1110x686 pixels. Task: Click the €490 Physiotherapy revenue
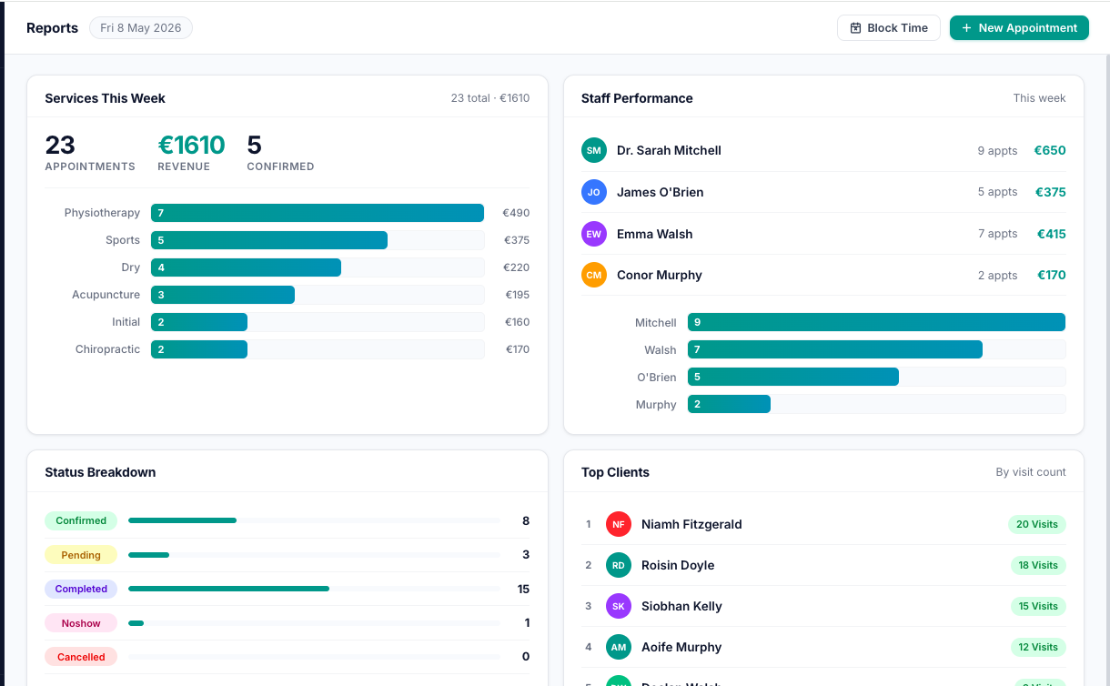(x=516, y=213)
